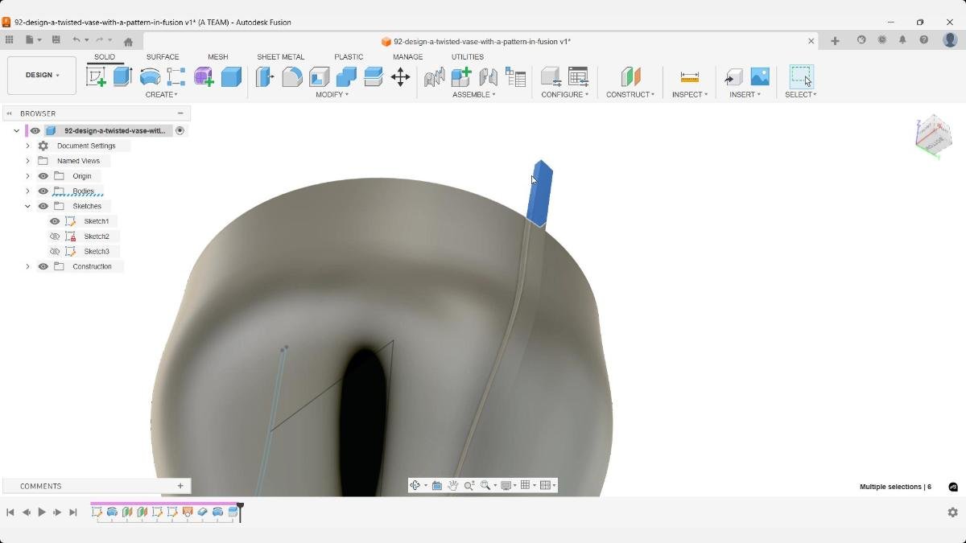Collapse the Sketches folder
The height and width of the screenshot is (543, 966).
pyautogui.click(x=27, y=206)
